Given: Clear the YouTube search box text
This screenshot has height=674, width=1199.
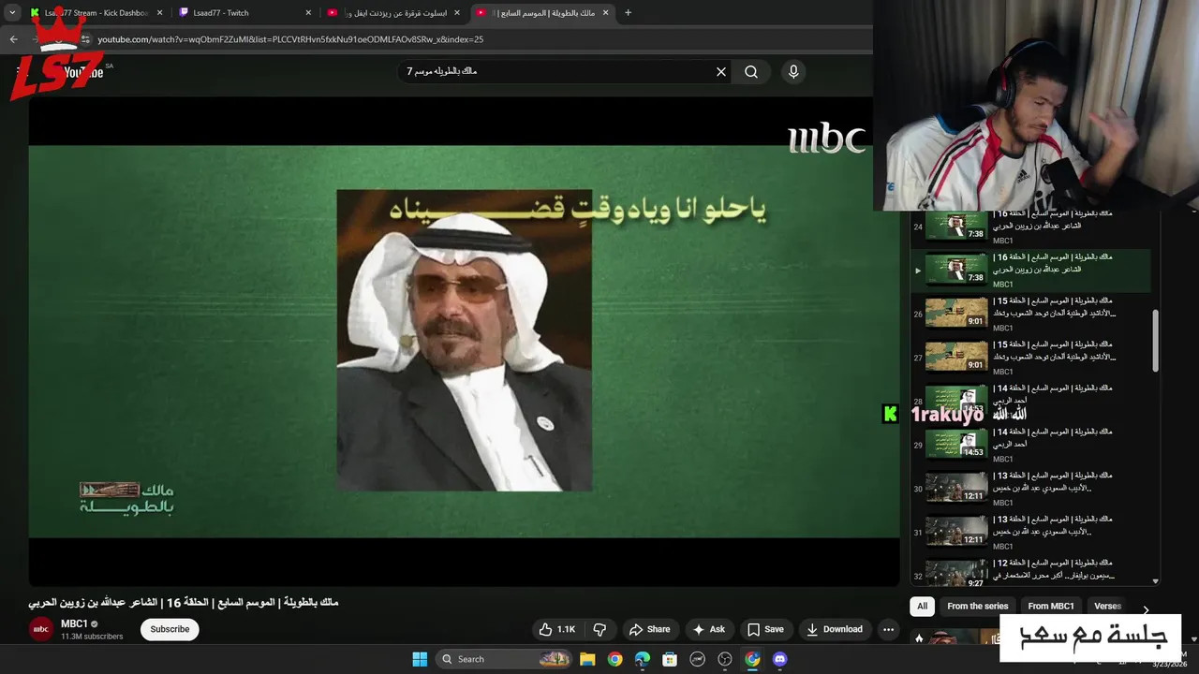Looking at the screenshot, I should 721,72.
